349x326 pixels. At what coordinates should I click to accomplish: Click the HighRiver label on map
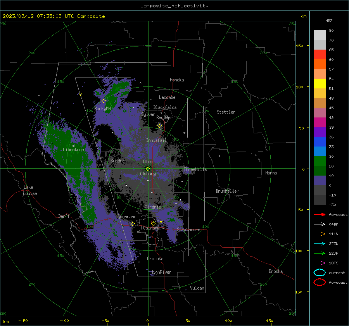pos(161,272)
